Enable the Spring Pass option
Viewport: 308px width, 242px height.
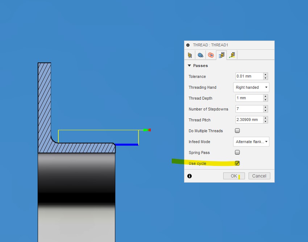point(237,153)
